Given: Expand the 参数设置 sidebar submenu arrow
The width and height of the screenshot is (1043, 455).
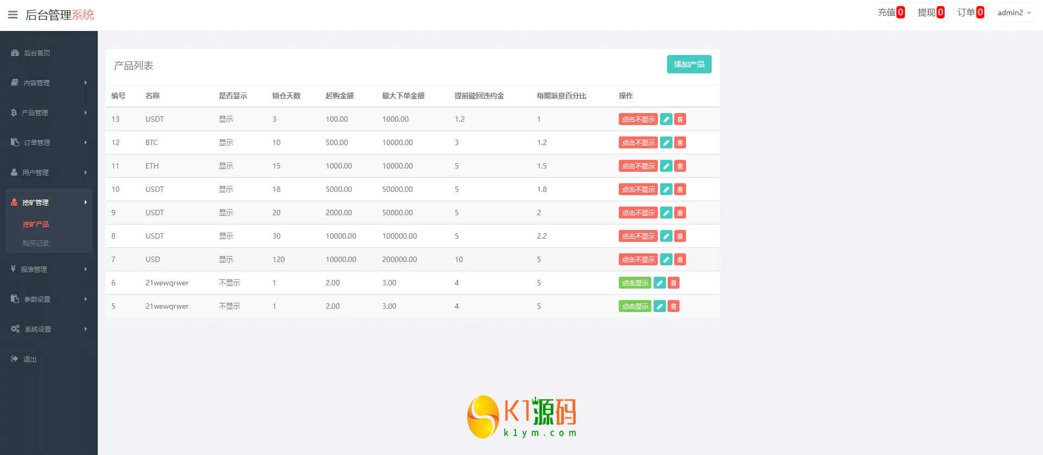Looking at the screenshot, I should click(x=85, y=299).
